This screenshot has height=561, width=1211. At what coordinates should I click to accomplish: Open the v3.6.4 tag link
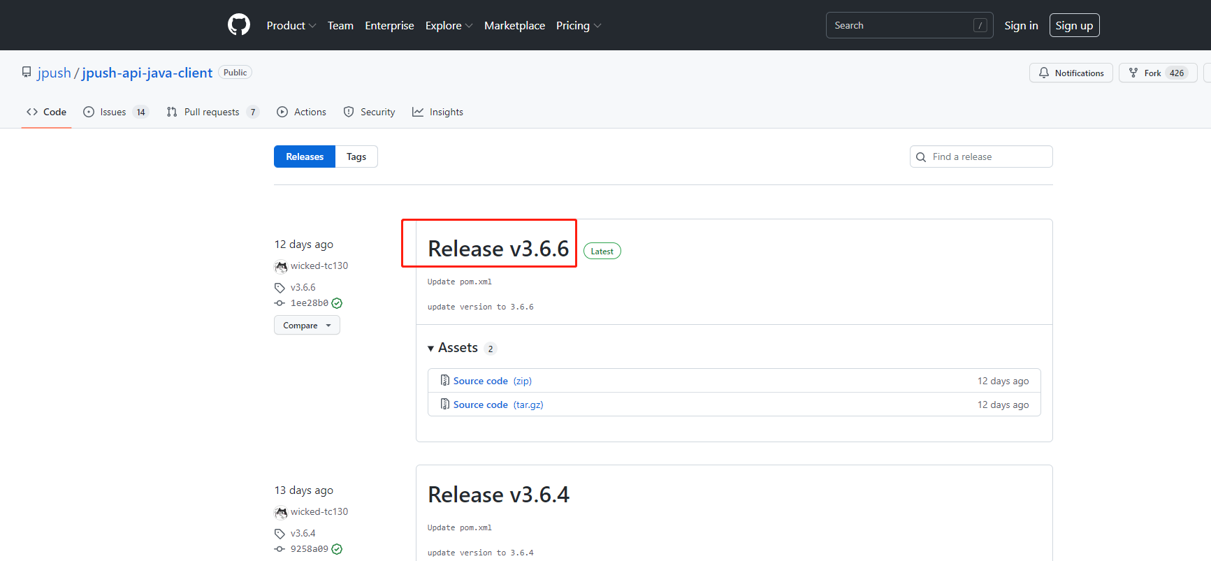coord(303,534)
